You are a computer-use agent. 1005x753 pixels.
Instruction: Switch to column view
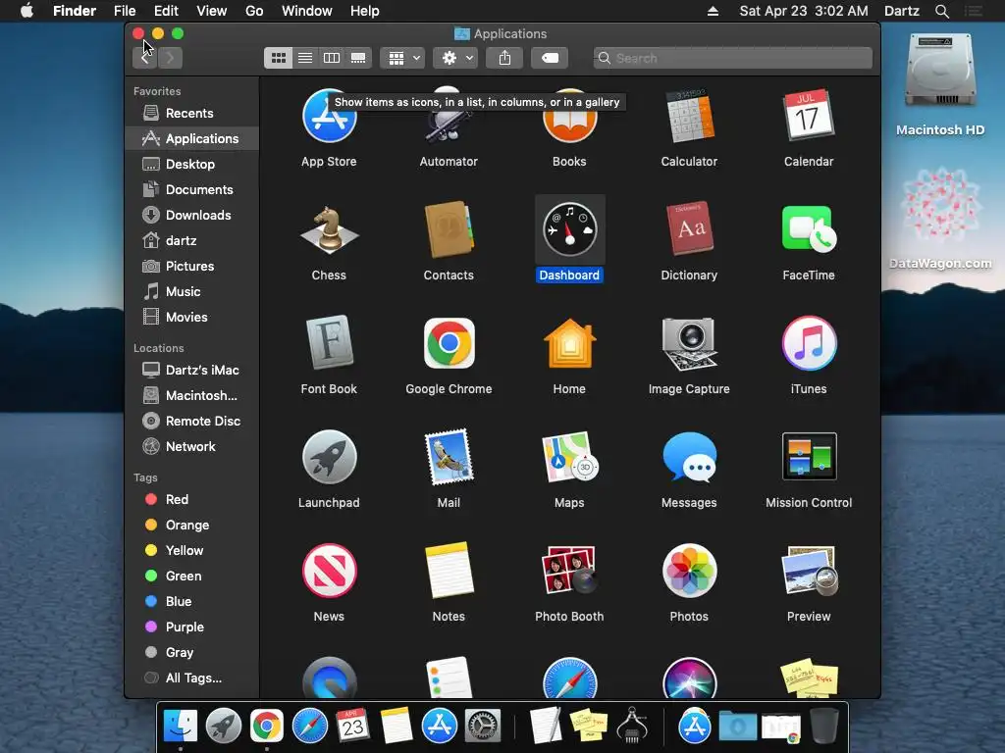332,58
